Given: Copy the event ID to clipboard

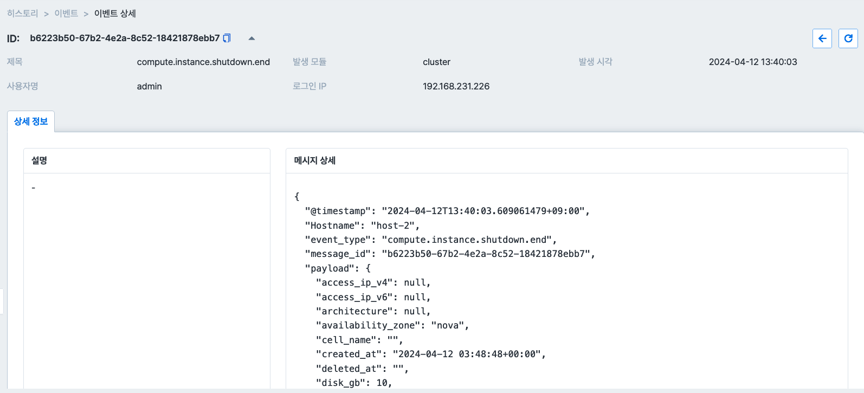Looking at the screenshot, I should 227,38.
